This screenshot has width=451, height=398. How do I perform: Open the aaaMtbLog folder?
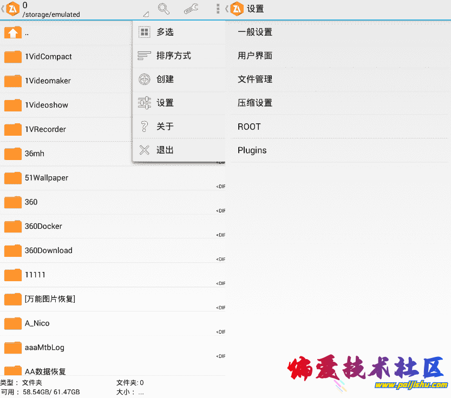point(44,347)
